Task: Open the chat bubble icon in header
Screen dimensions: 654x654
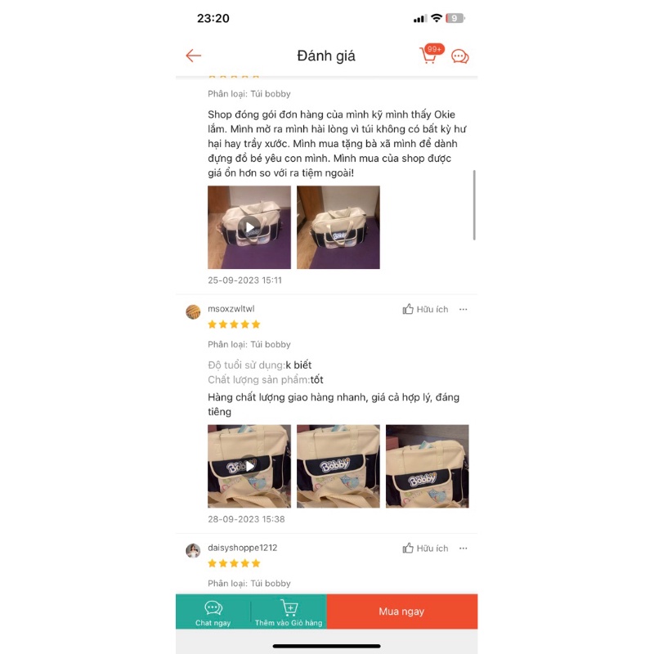Action: 460,56
